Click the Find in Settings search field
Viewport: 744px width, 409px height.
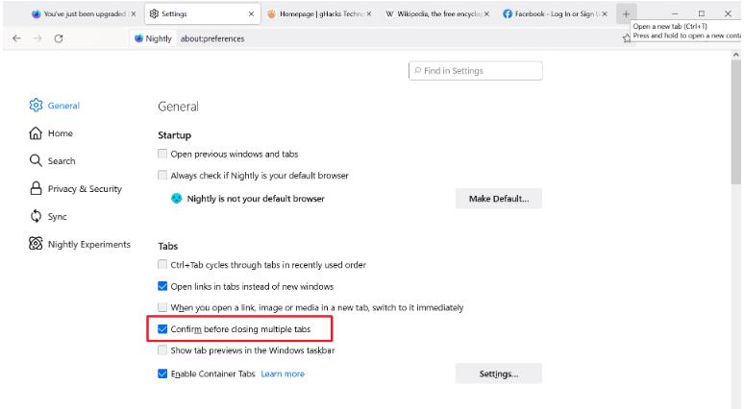pyautogui.click(x=475, y=70)
